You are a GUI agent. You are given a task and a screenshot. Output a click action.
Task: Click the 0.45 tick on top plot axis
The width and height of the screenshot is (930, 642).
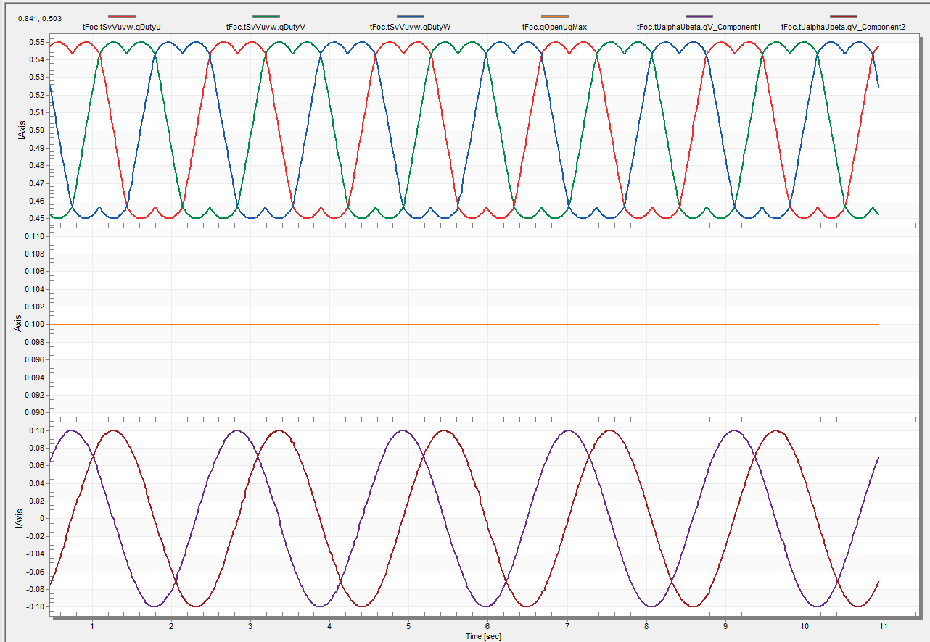pyautogui.click(x=37, y=218)
